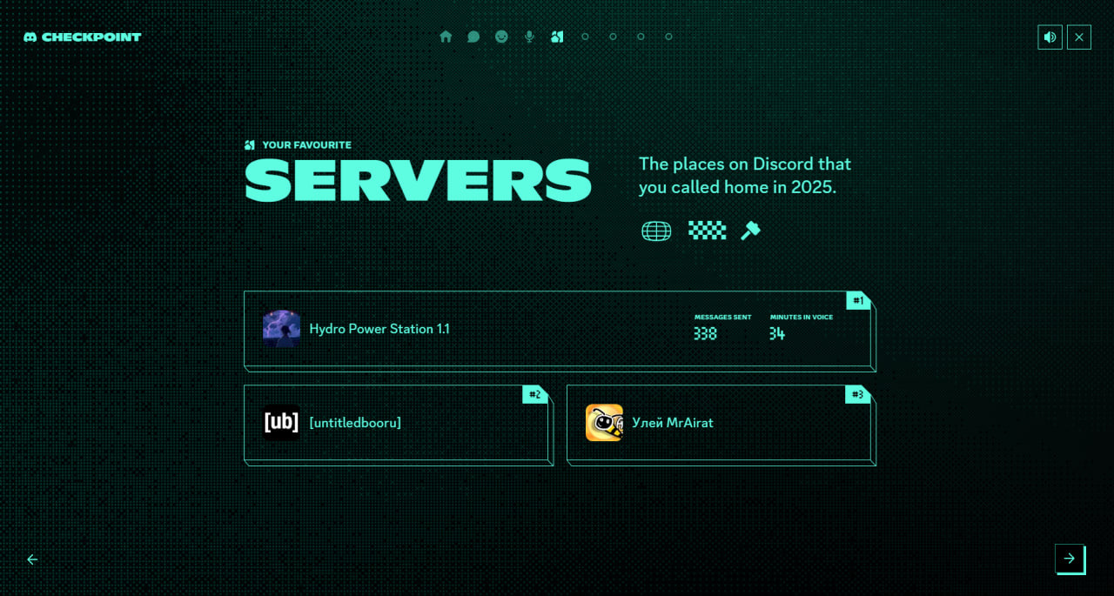Open the Улей MrAirat server card
The width and height of the screenshot is (1114, 596).
721,425
